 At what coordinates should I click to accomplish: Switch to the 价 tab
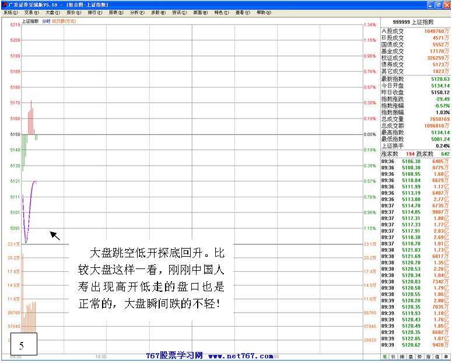(x=394, y=356)
